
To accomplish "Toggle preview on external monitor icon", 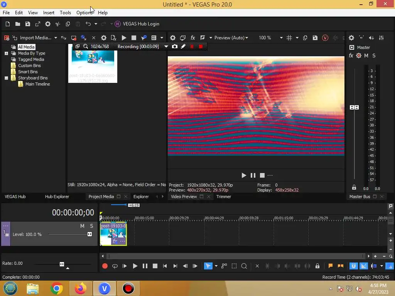I will [x=182, y=38].
